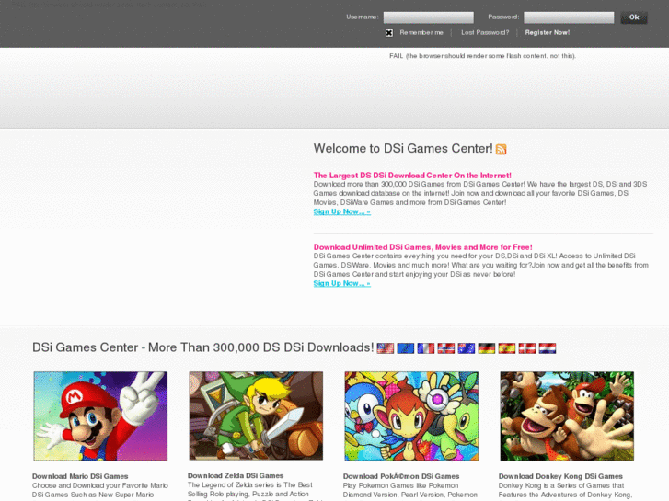Select Download Pokémon DSi Games title
The height and width of the screenshot is (501, 669).
click(x=401, y=476)
